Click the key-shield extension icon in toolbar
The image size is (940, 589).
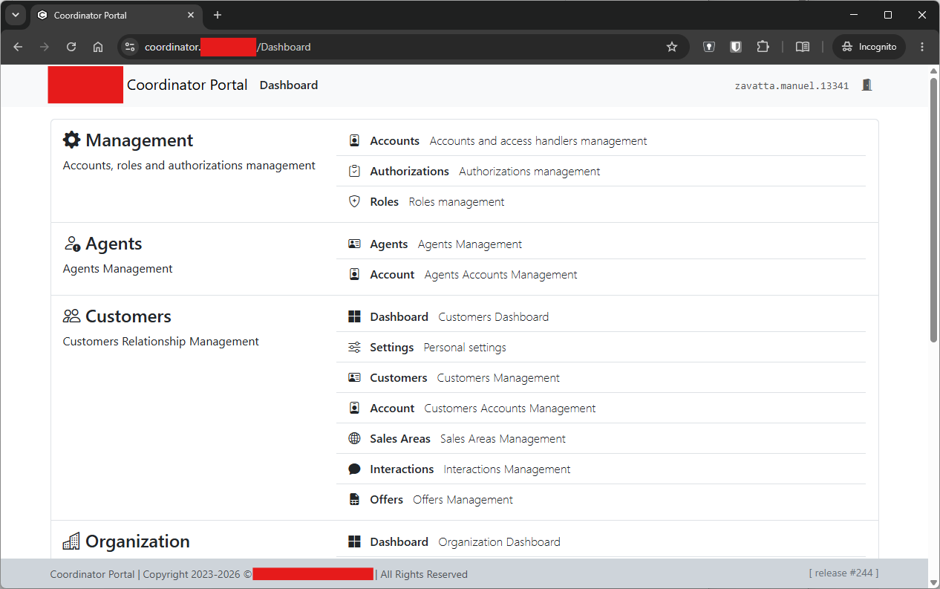click(x=709, y=47)
